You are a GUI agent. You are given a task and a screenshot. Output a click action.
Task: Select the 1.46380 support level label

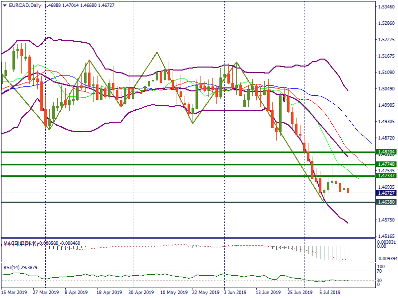tap(386, 202)
